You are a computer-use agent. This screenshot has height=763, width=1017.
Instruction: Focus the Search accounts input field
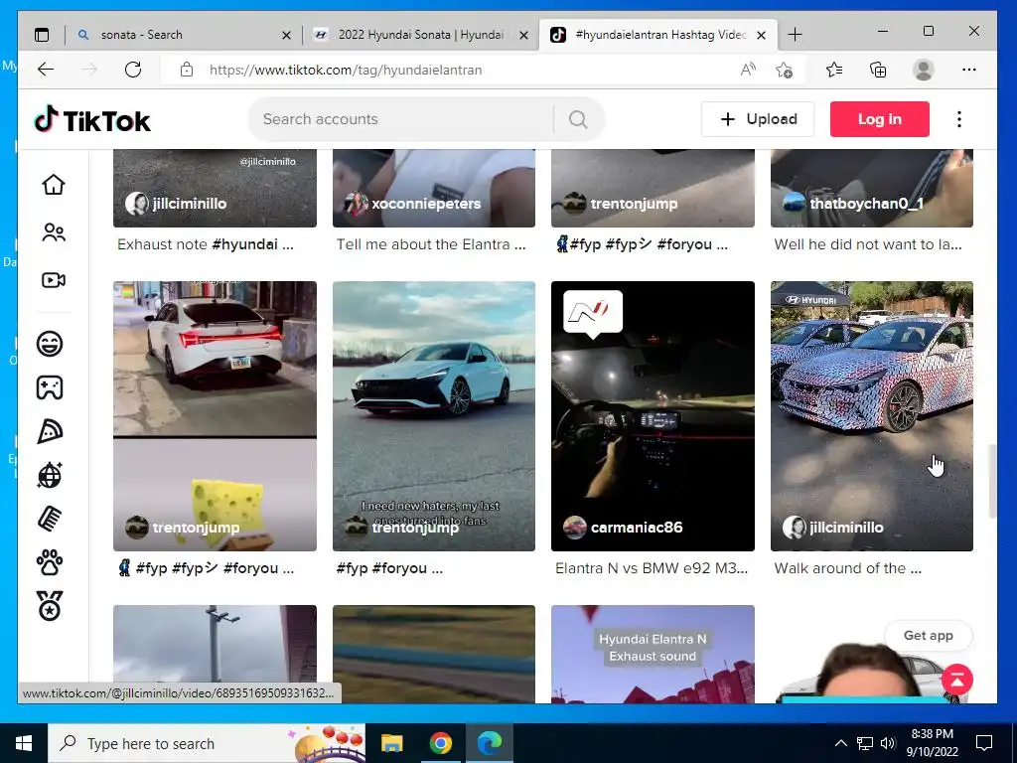coord(402,119)
